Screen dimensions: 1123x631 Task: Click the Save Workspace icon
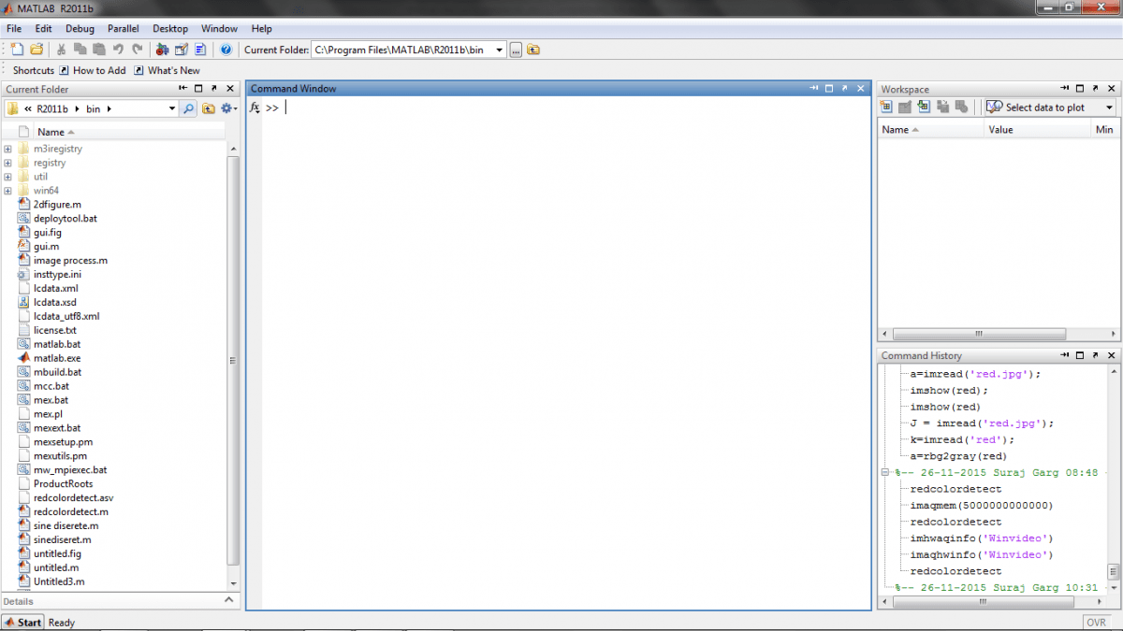point(943,108)
